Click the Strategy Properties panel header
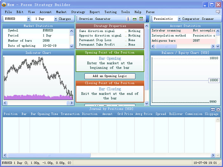The height and width of the screenshot is (167, 223). coord(110,26)
